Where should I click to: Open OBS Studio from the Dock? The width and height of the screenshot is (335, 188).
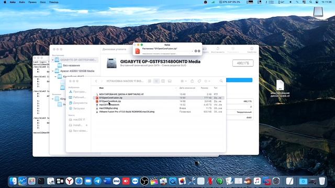click(x=144, y=181)
